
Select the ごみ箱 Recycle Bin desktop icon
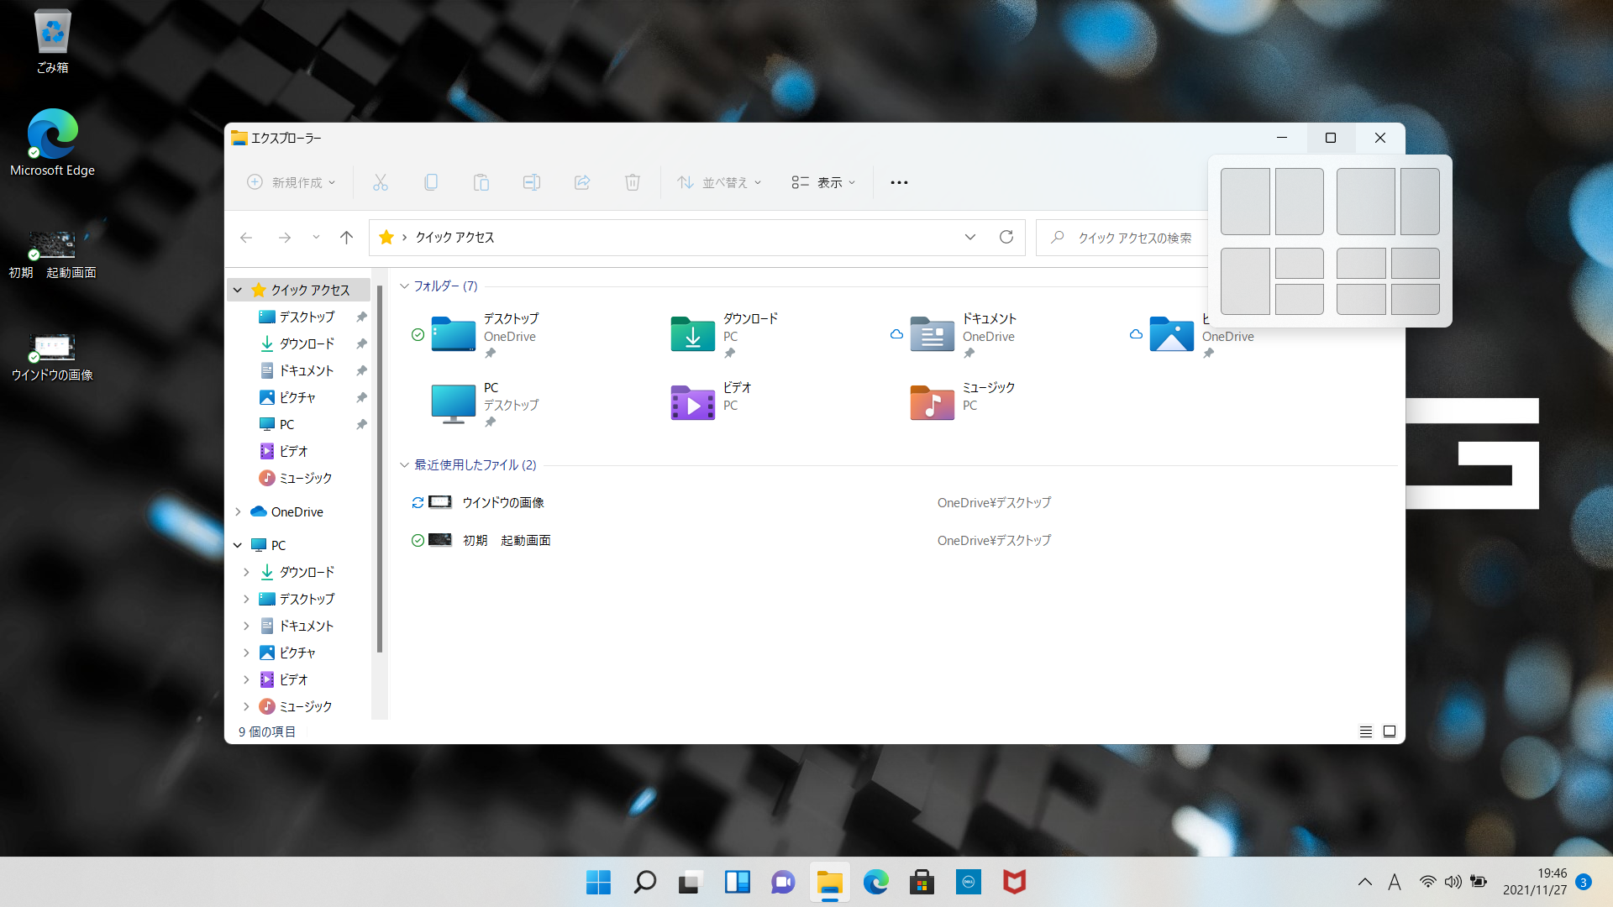(x=52, y=41)
